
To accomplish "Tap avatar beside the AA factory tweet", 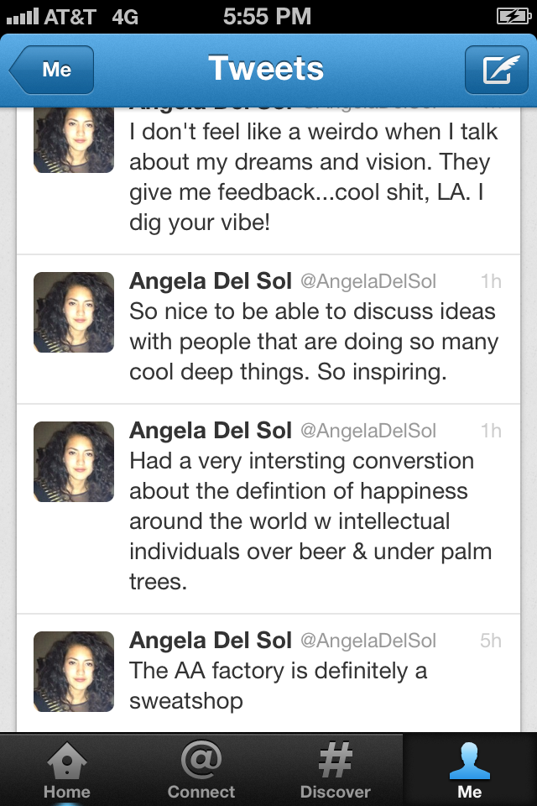I will coord(74,672).
